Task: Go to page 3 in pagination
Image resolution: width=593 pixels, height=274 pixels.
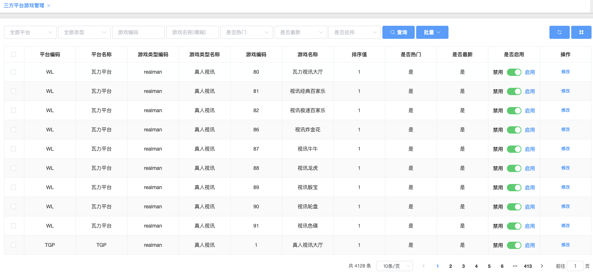Action: pos(463,266)
